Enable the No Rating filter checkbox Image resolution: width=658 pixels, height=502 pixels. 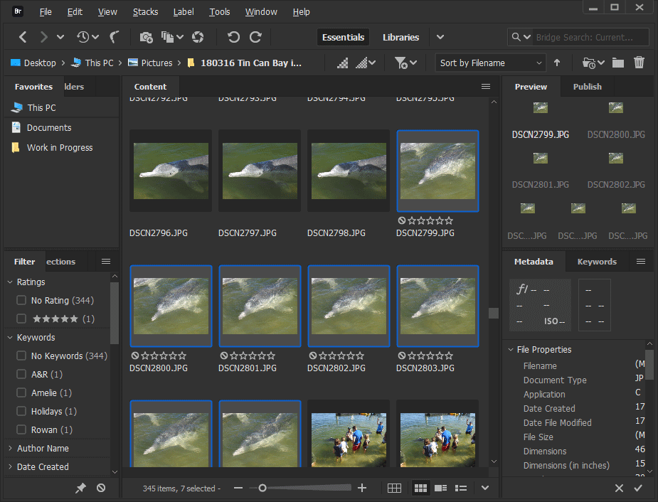click(x=21, y=301)
